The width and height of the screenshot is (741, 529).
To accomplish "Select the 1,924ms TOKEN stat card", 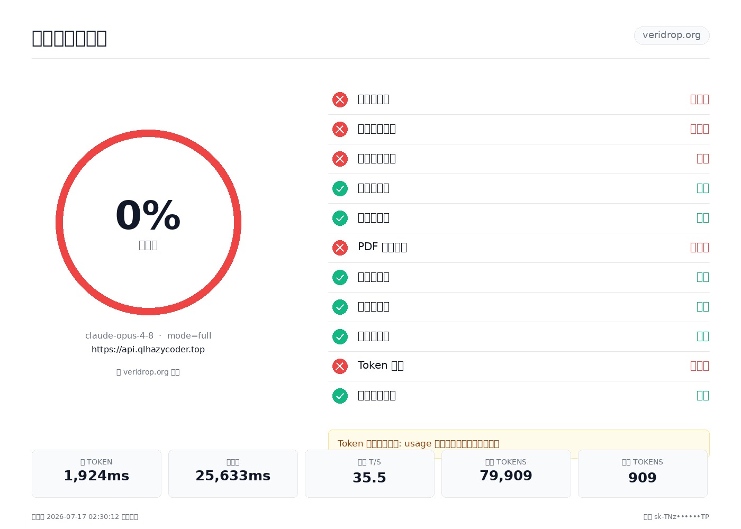I will (x=96, y=473).
